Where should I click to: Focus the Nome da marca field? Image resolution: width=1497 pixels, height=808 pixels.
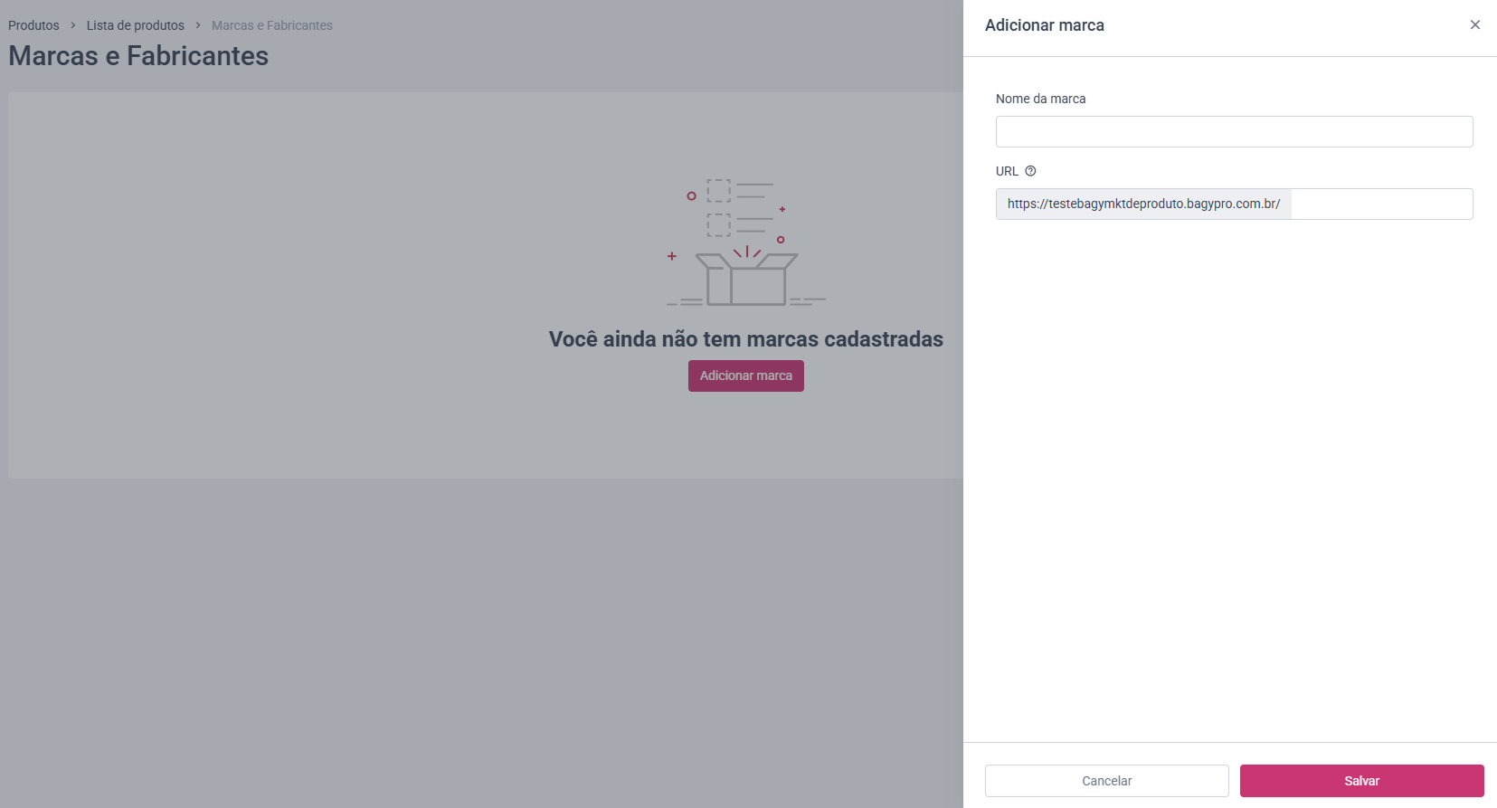pos(1234,131)
